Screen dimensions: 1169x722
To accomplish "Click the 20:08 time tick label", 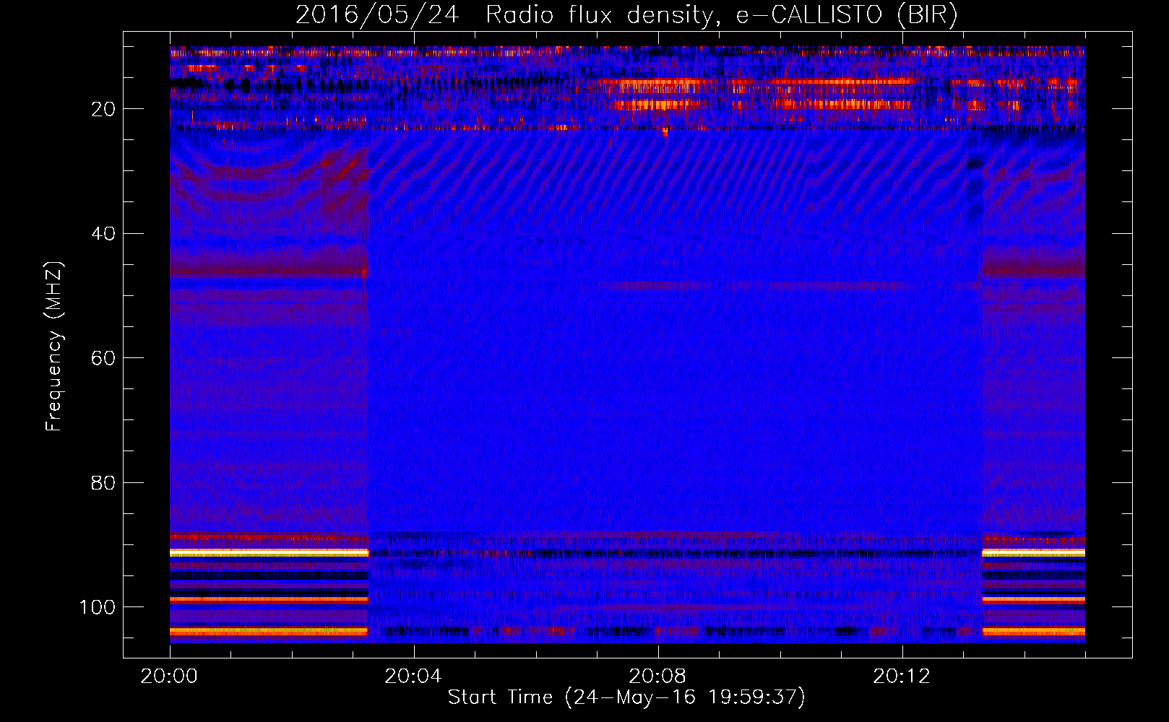I will click(657, 677).
